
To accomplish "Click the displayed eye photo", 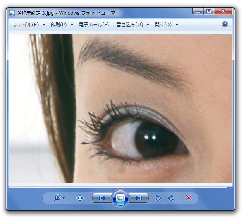I will click(x=120, y=109).
